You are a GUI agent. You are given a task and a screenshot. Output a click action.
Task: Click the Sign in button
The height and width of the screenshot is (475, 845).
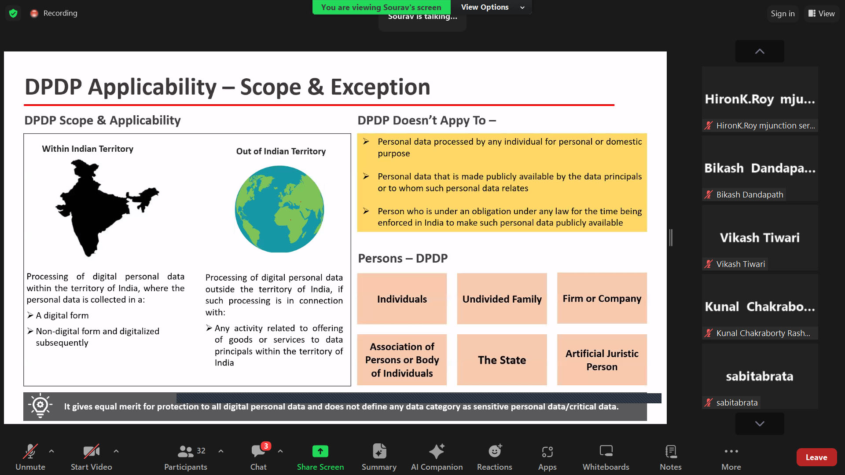(x=783, y=14)
